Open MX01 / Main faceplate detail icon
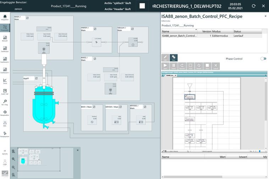 click(27, 18)
